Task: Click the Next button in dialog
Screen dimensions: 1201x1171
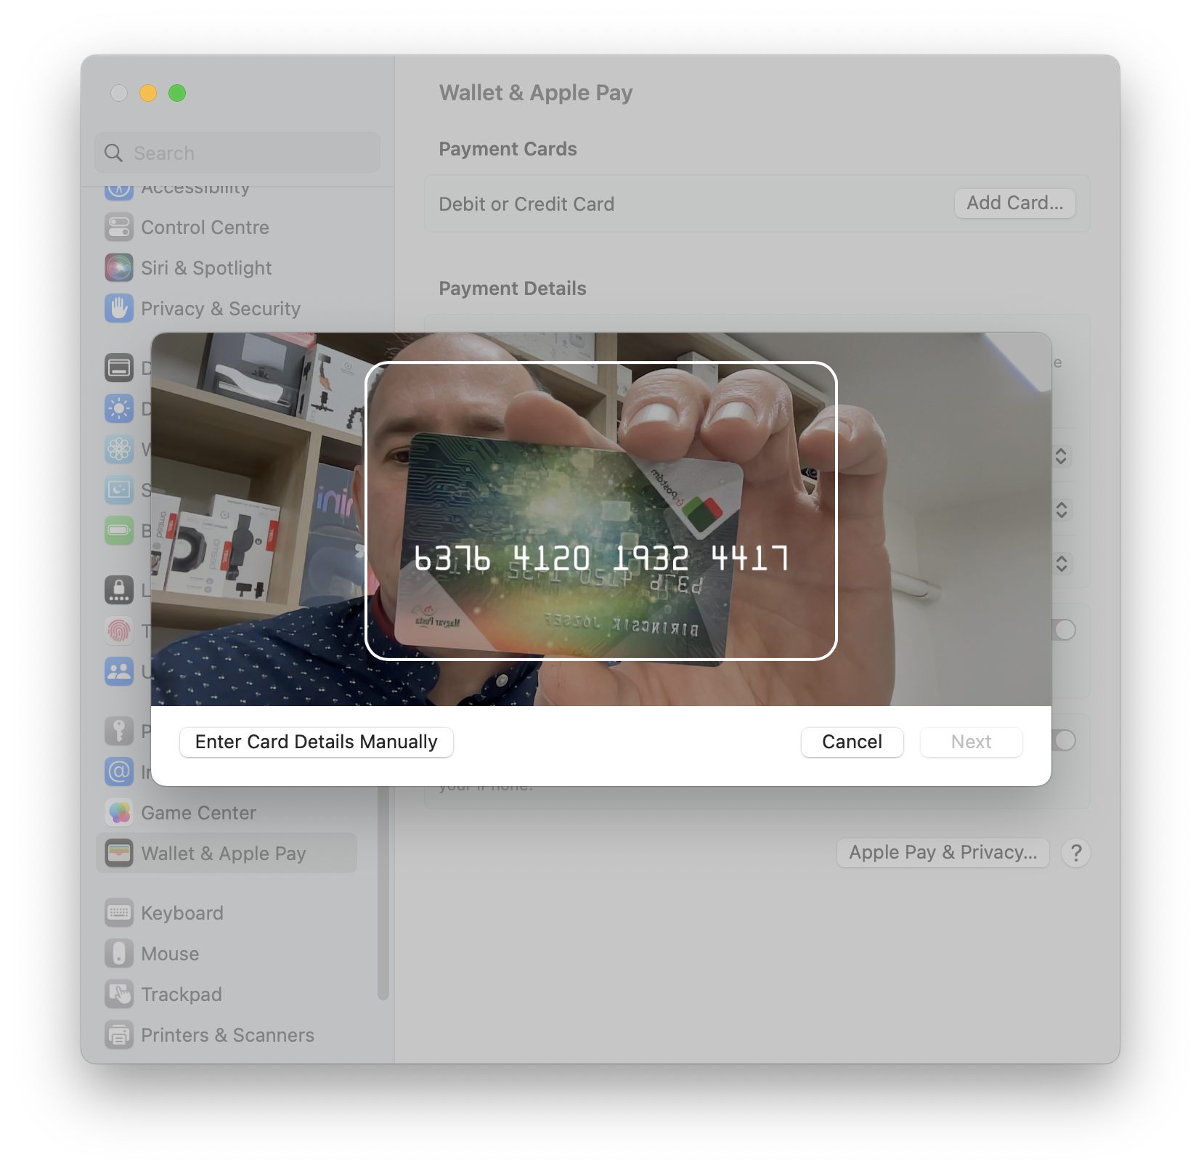Action: pyautogui.click(x=972, y=742)
